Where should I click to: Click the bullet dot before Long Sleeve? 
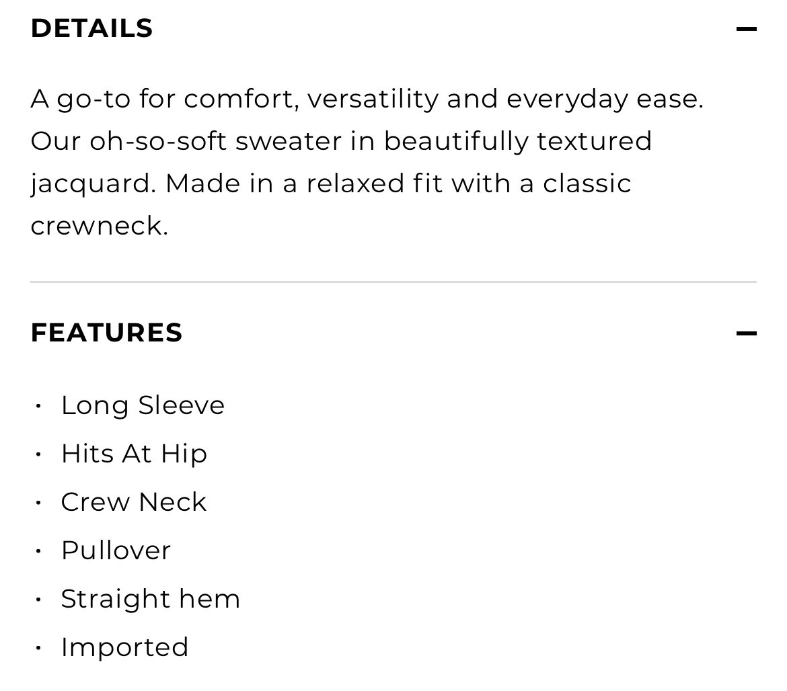[39, 405]
